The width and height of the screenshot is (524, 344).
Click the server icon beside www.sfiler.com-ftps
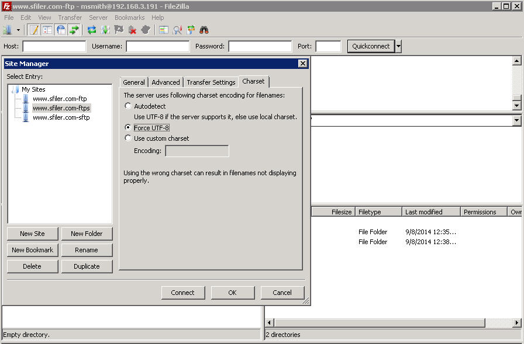[26, 108]
